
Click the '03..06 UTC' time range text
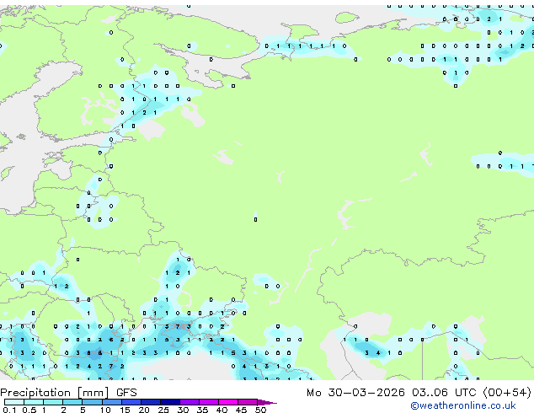[x=444, y=393]
